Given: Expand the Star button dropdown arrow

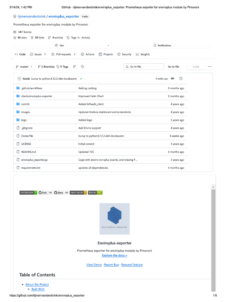Looking at the screenshot, I should point(108,45).
